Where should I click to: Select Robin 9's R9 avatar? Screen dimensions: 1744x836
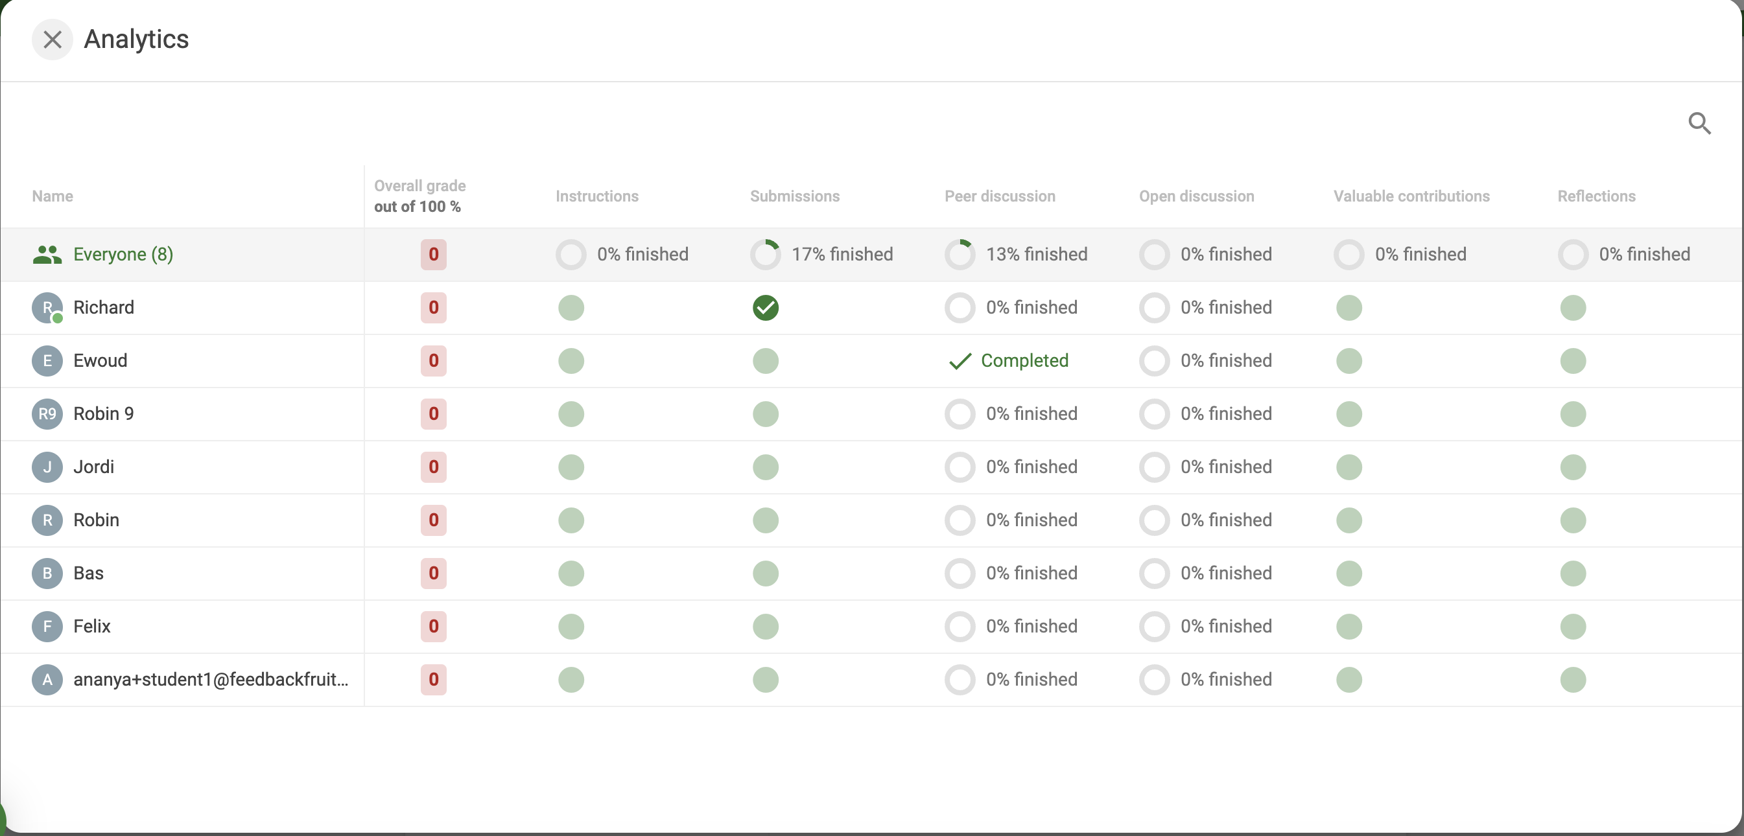47,413
